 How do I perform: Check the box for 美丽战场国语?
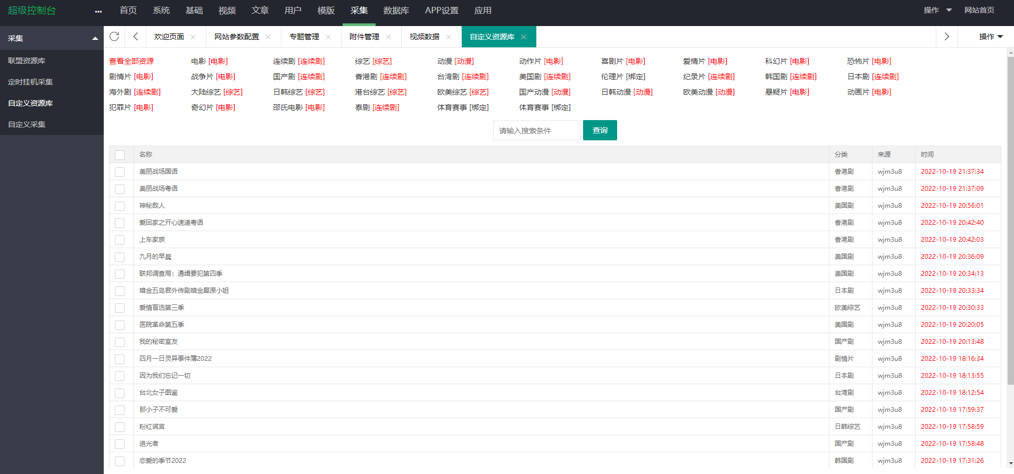120,172
